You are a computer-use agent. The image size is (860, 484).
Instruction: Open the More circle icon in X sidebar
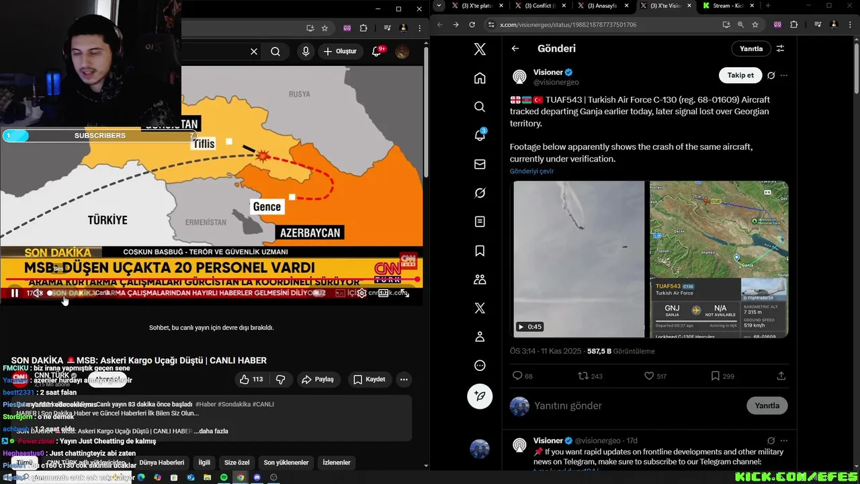point(480,366)
